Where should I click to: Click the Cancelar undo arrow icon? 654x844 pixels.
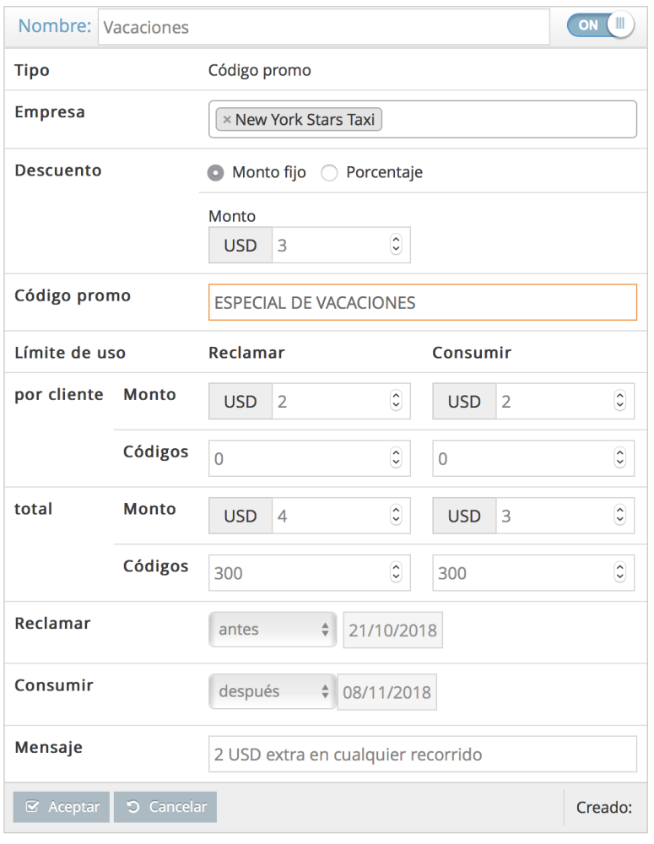point(133,807)
